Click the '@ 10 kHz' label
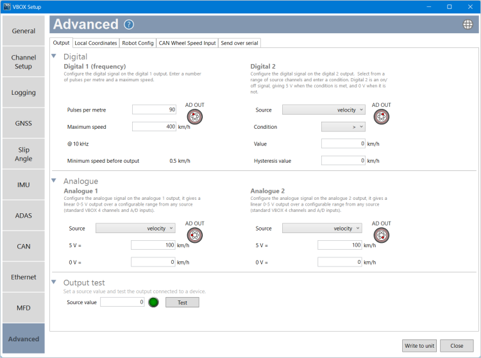This screenshot has width=481, height=358. click(x=78, y=144)
